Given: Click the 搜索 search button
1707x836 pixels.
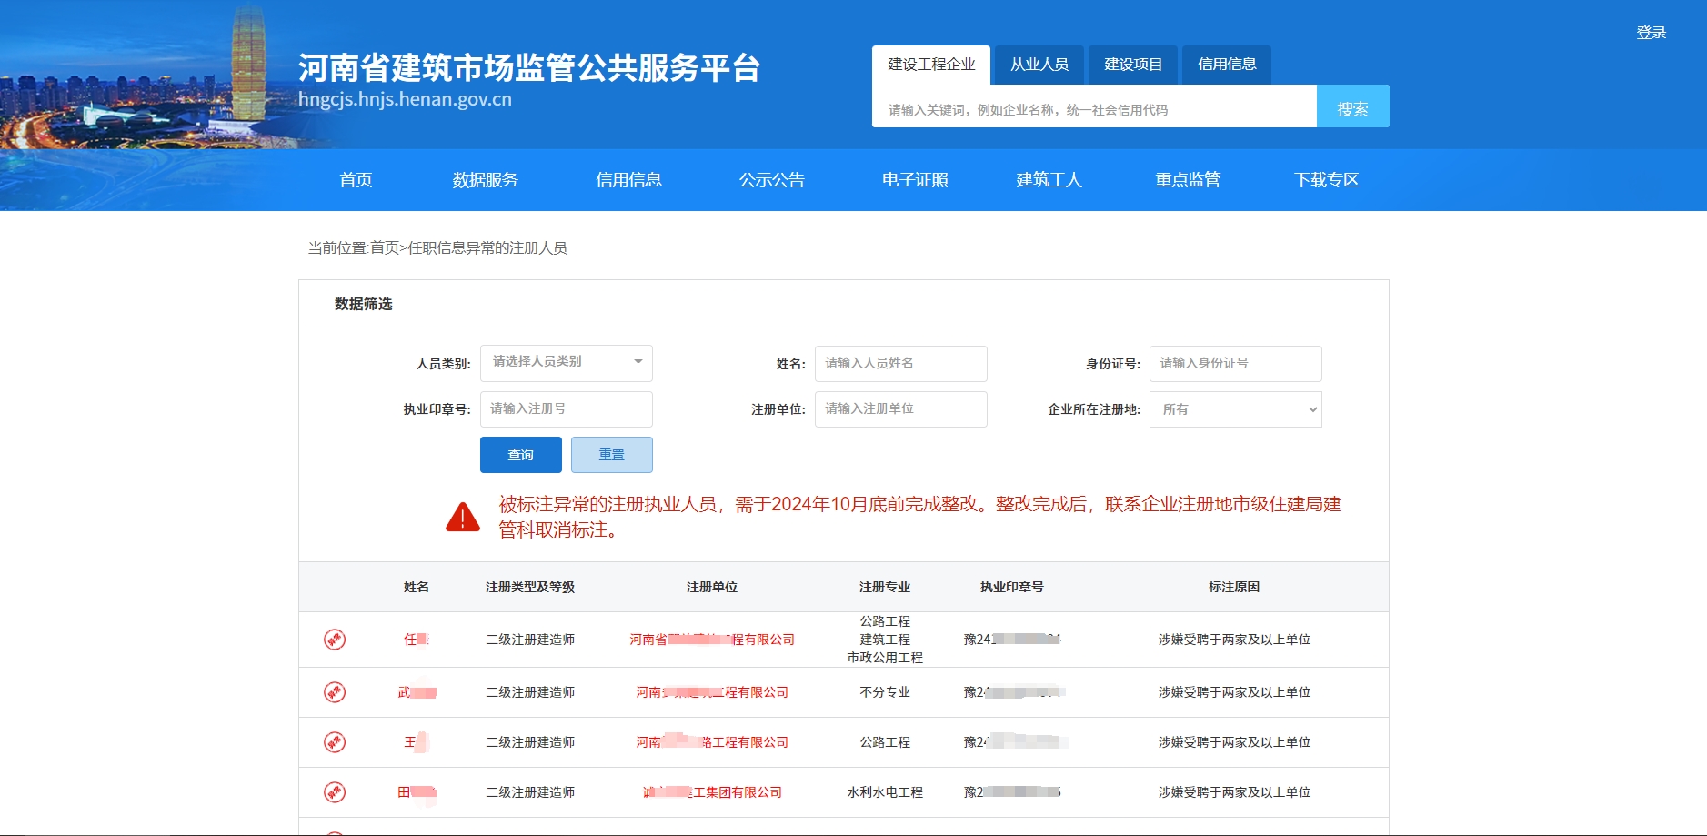Looking at the screenshot, I should click(x=1351, y=106).
